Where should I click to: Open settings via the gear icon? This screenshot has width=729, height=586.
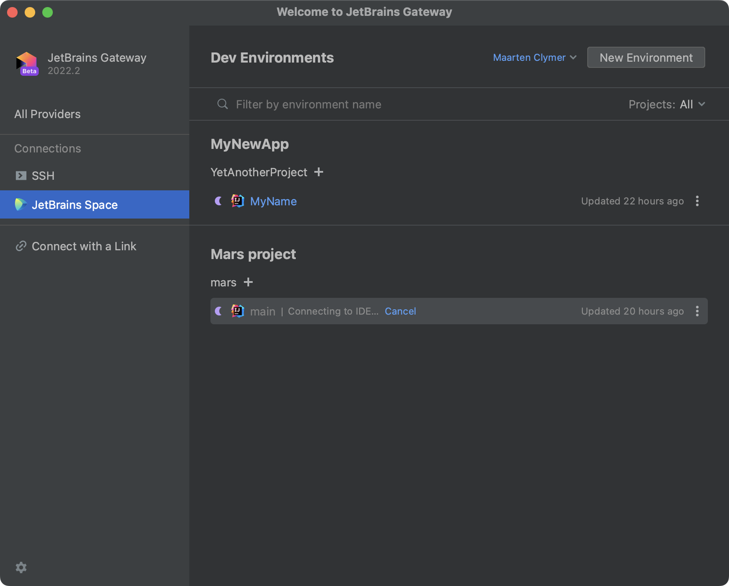(21, 567)
